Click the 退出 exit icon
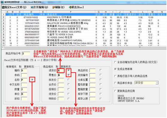Viewport: 167px width, 118px height. click(70, 7)
